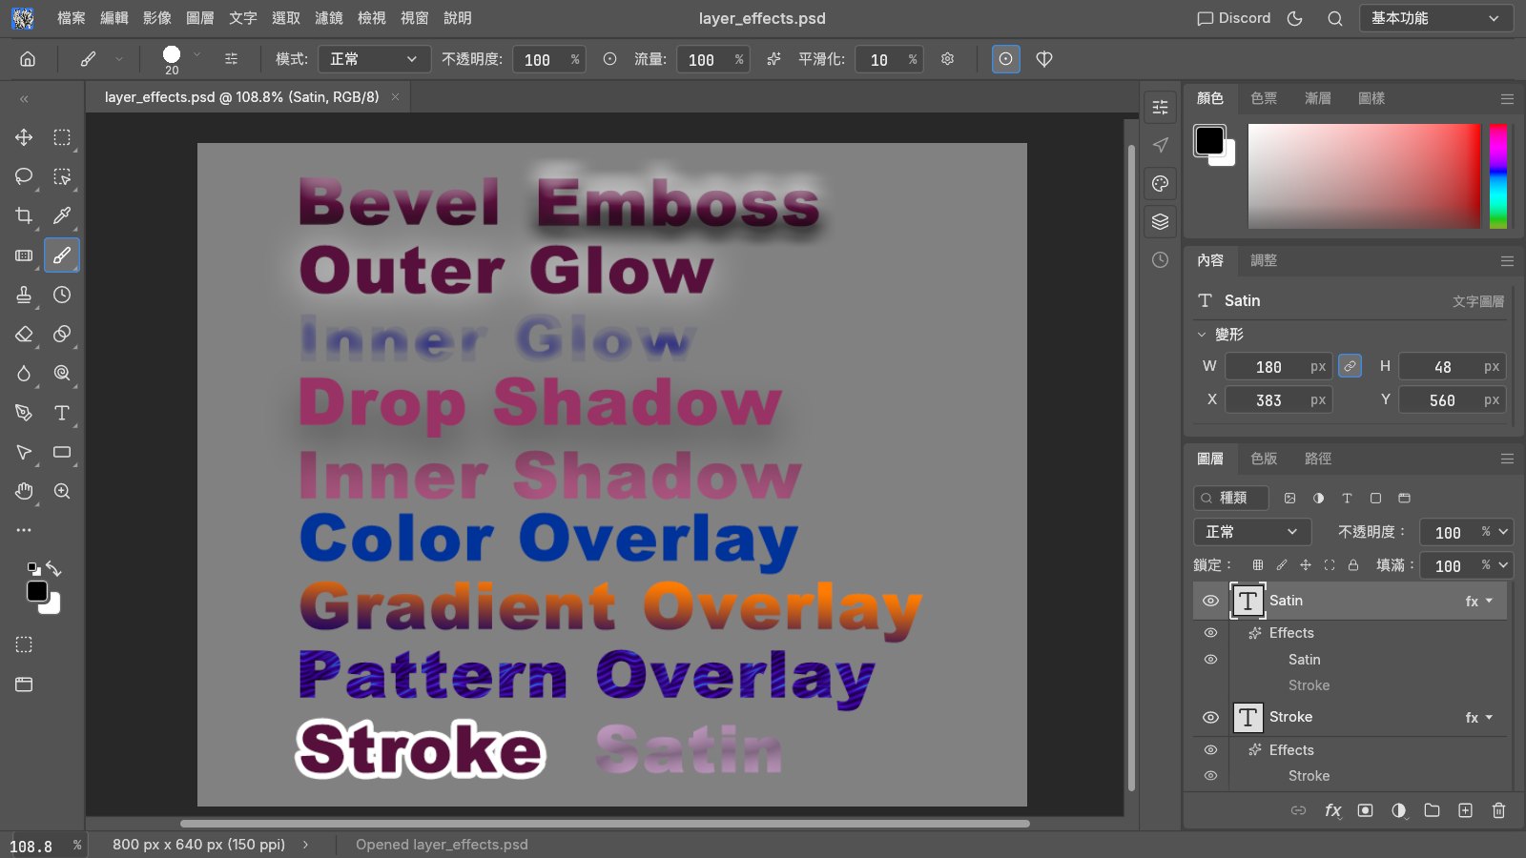The height and width of the screenshot is (858, 1526).
Task: Select the Hand tool
Action: [24, 491]
